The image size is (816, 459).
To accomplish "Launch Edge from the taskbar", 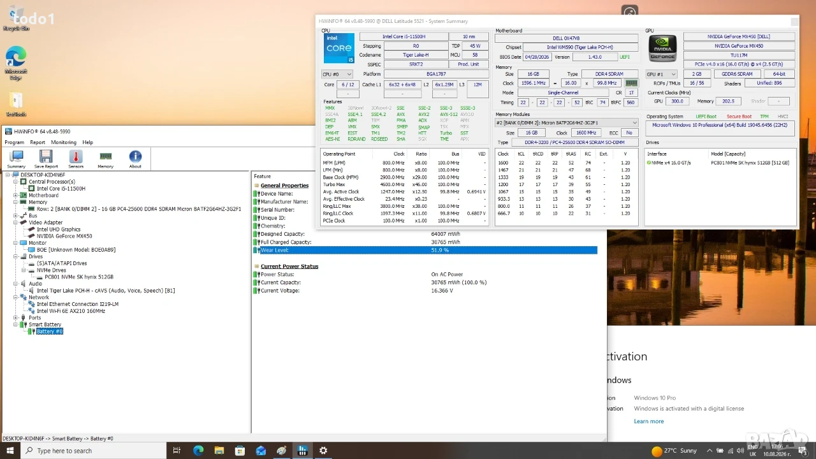I will coord(198,451).
